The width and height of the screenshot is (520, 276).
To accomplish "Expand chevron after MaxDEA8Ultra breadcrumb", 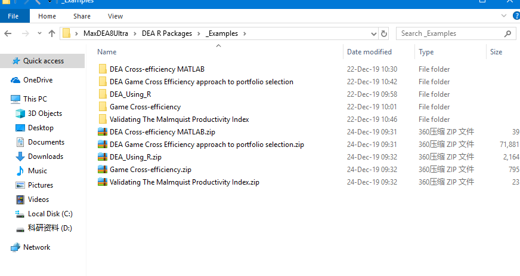I will [135, 33].
